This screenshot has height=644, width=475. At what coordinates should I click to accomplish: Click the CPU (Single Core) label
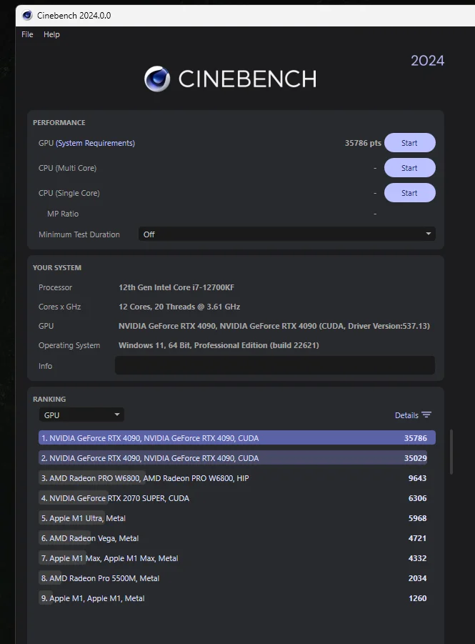click(x=69, y=193)
